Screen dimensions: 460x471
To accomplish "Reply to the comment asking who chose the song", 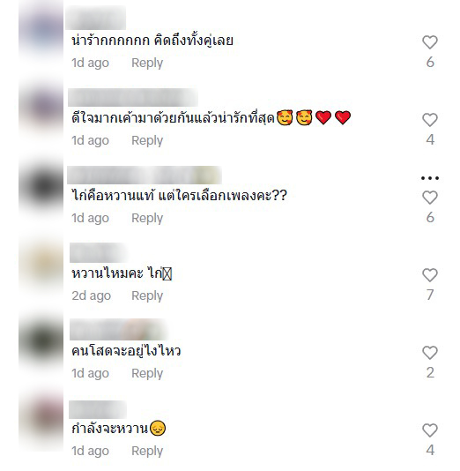I will (147, 218).
